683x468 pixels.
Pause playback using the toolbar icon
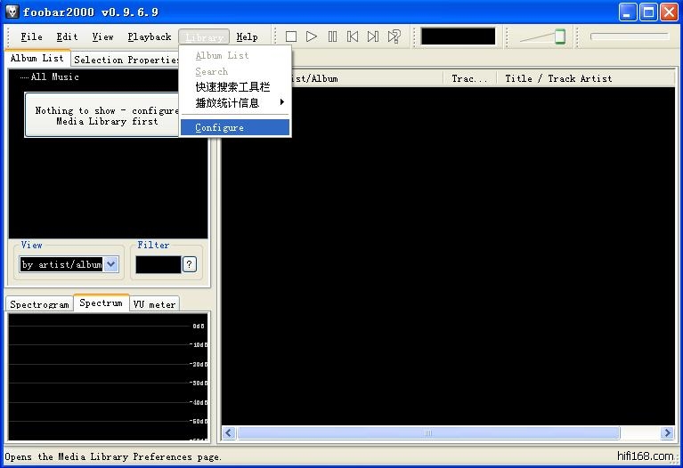click(x=332, y=36)
